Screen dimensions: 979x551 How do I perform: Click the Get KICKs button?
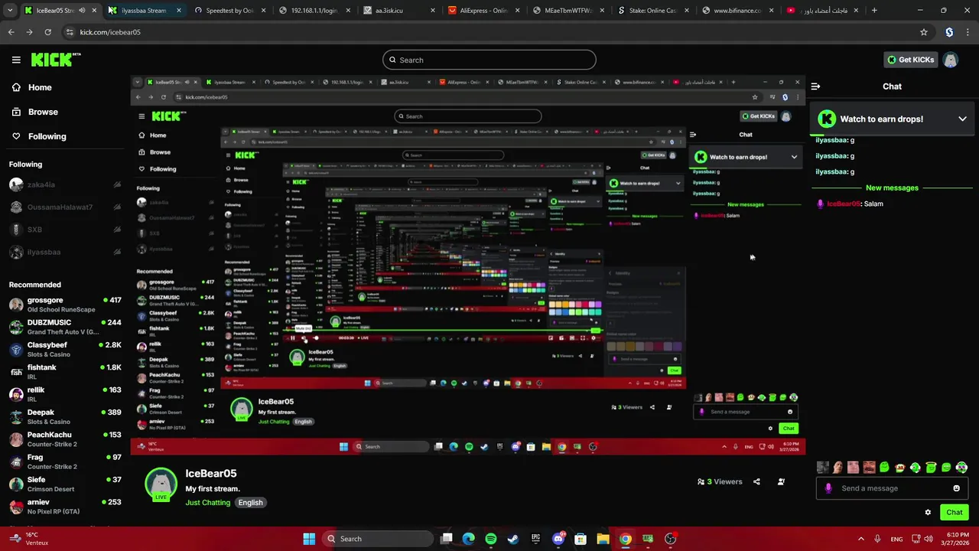(910, 60)
